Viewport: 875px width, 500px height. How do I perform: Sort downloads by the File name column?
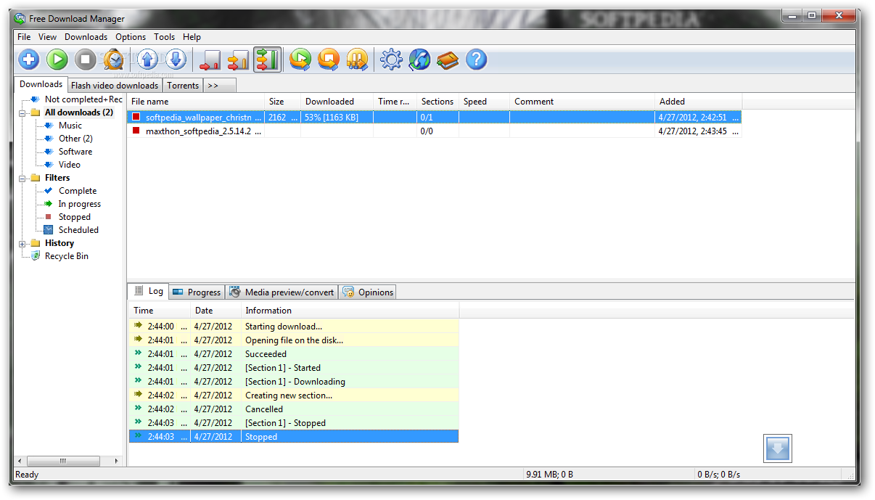(196, 102)
